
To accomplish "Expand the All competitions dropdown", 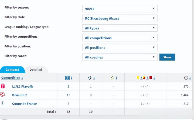I will [x=120, y=38].
